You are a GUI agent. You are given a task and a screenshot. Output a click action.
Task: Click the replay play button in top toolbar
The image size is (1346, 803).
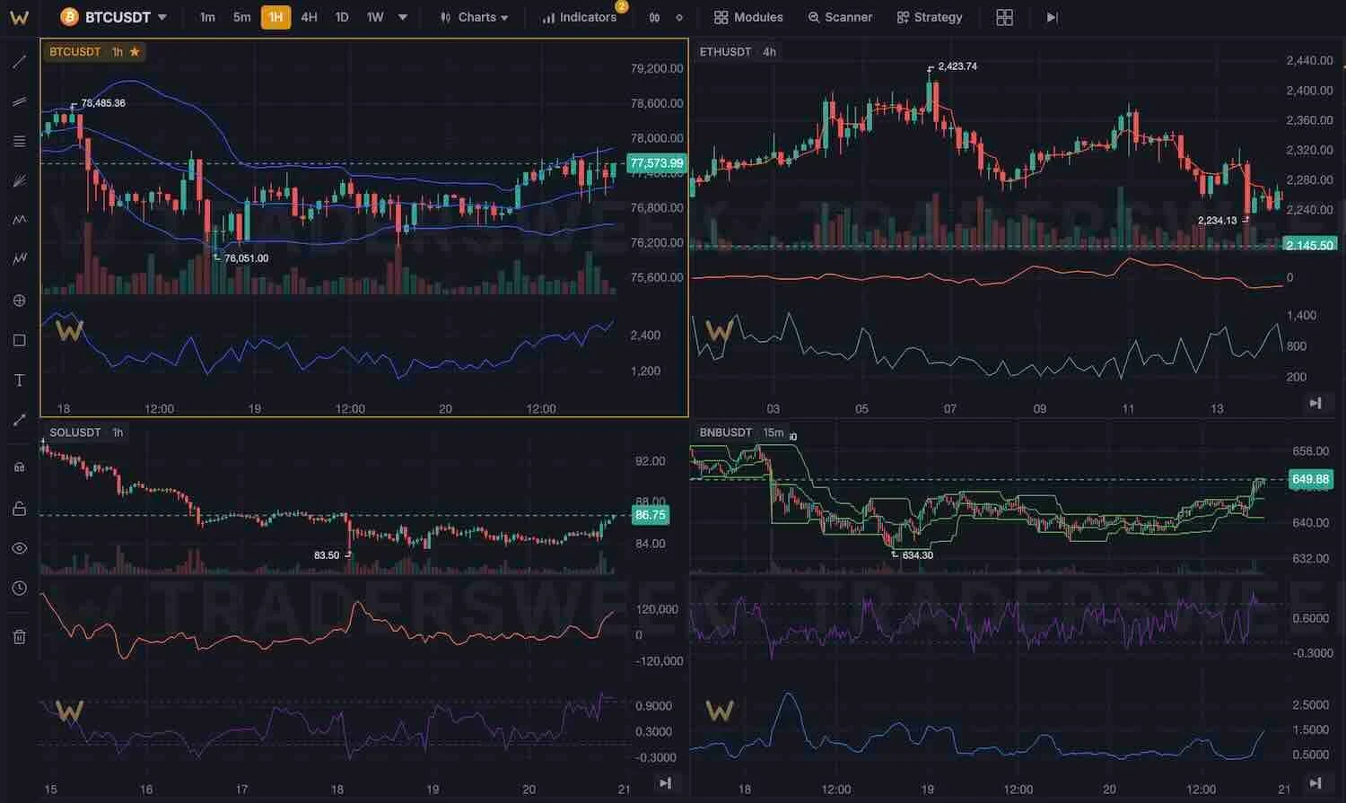tap(1053, 17)
